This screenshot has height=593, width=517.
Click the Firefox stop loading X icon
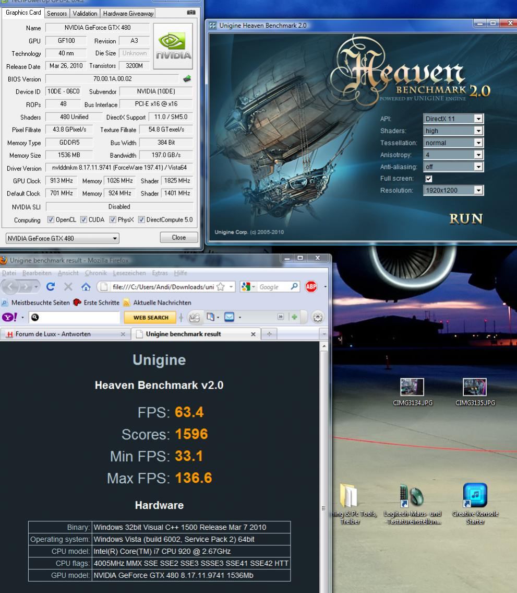[68, 287]
